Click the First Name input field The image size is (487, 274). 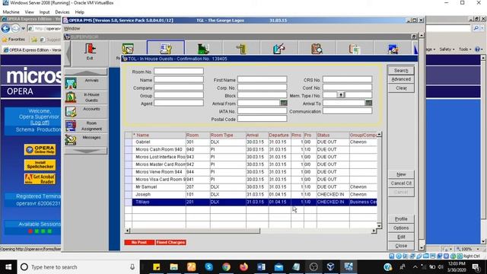[262, 79]
